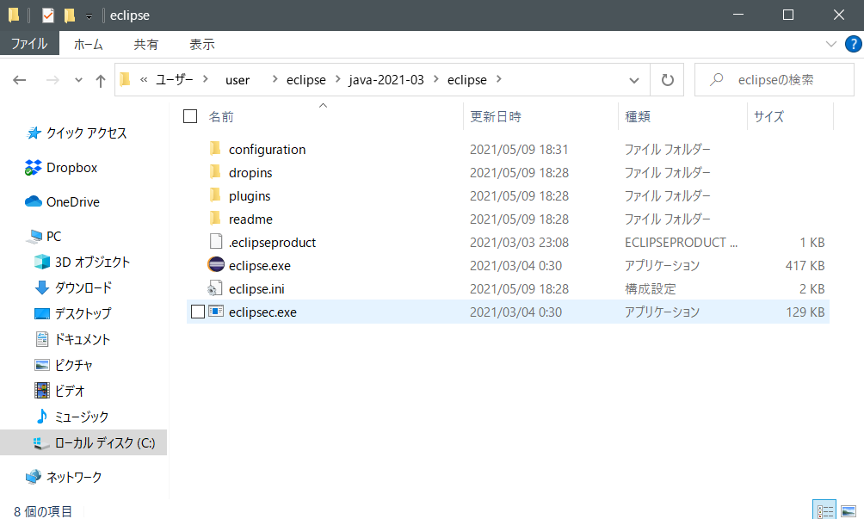Sort by 種類 column header

638,117
